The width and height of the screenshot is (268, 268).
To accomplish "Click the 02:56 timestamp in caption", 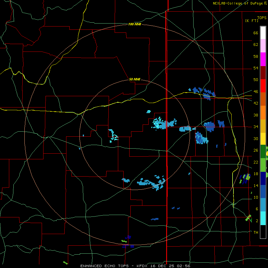I will [x=184, y=266].
